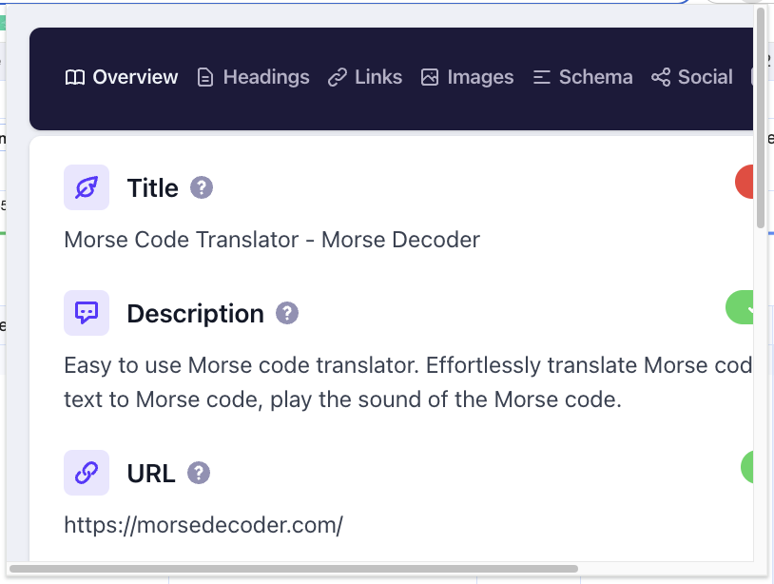Click the vertical scrollbar thumb
The width and height of the screenshot is (774, 584).
pyautogui.click(x=761, y=114)
